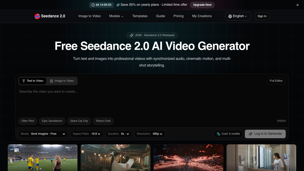
Task: Open the English language selector
Action: (238, 16)
